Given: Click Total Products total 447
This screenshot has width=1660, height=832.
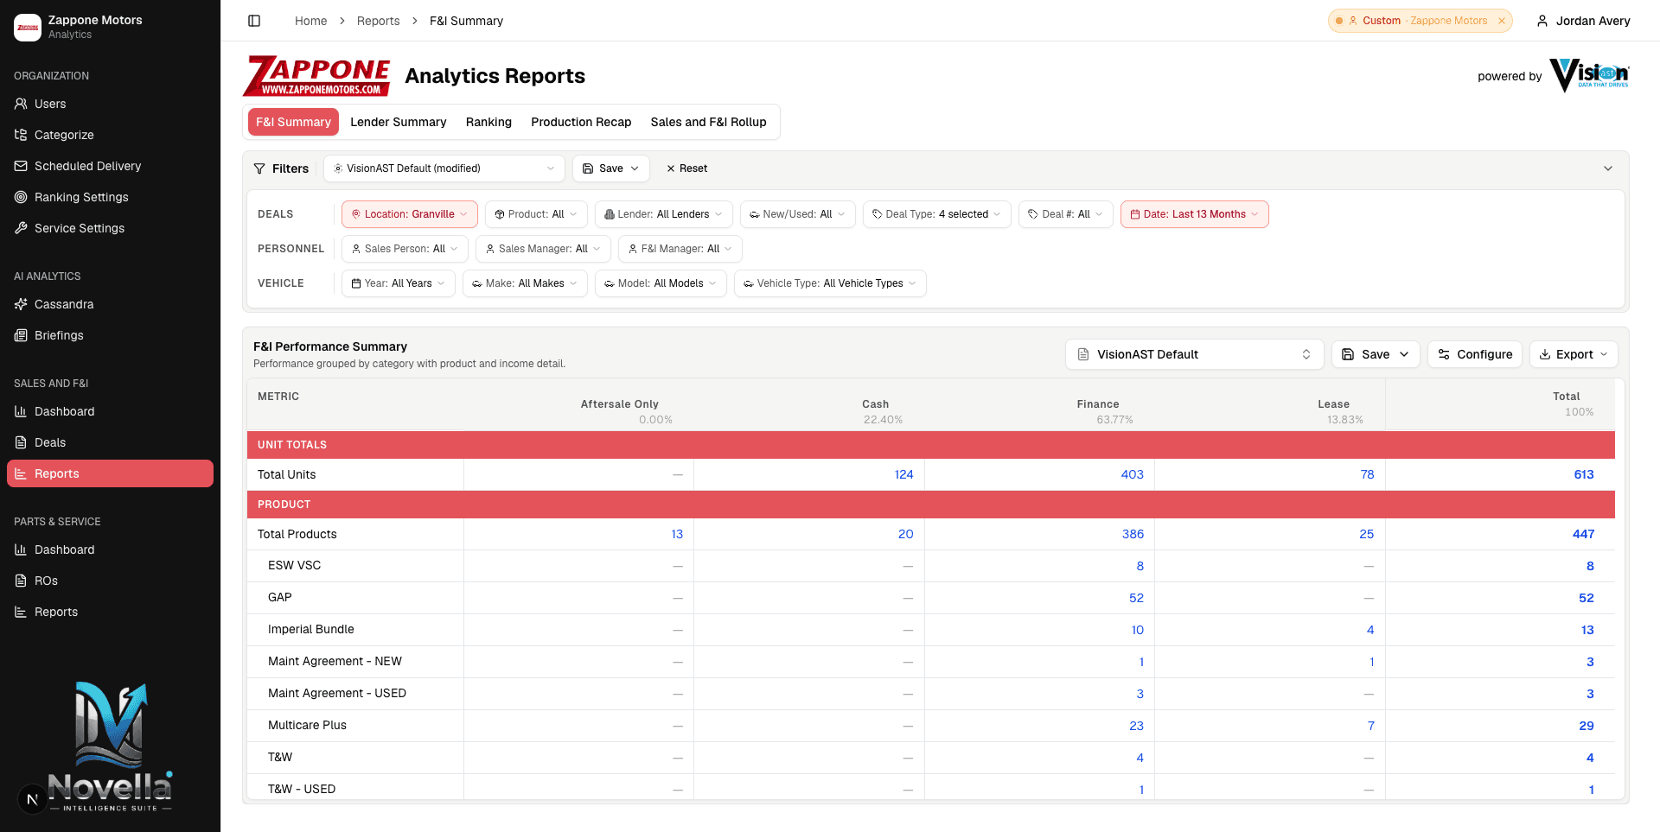Looking at the screenshot, I should 1583,534.
